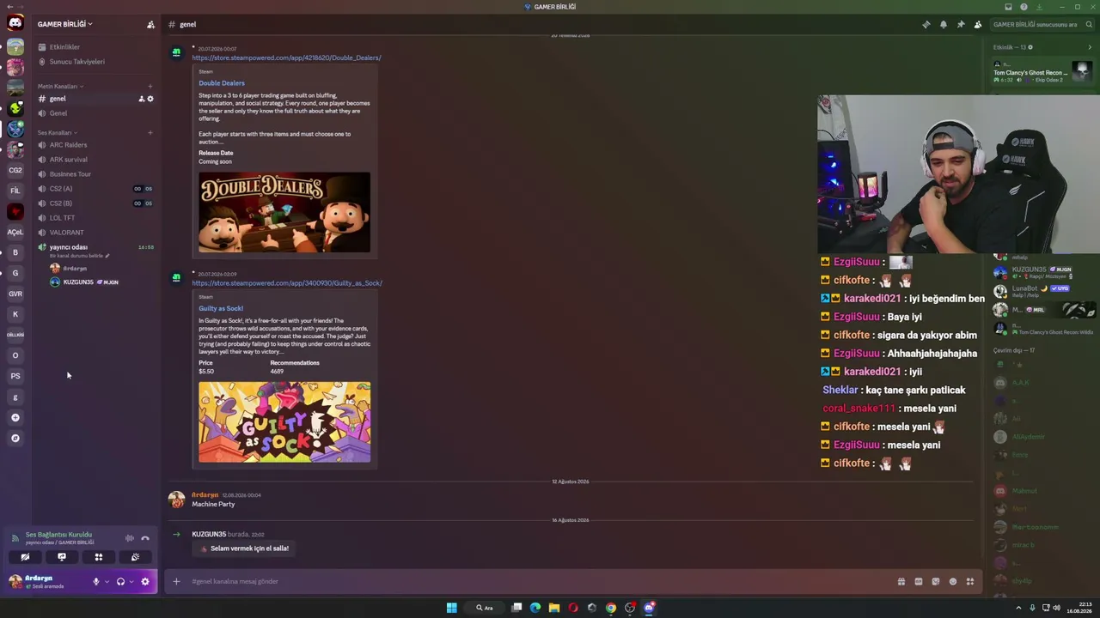Join the VALORANT voice channel
The height and width of the screenshot is (618, 1100).
[x=95, y=233]
